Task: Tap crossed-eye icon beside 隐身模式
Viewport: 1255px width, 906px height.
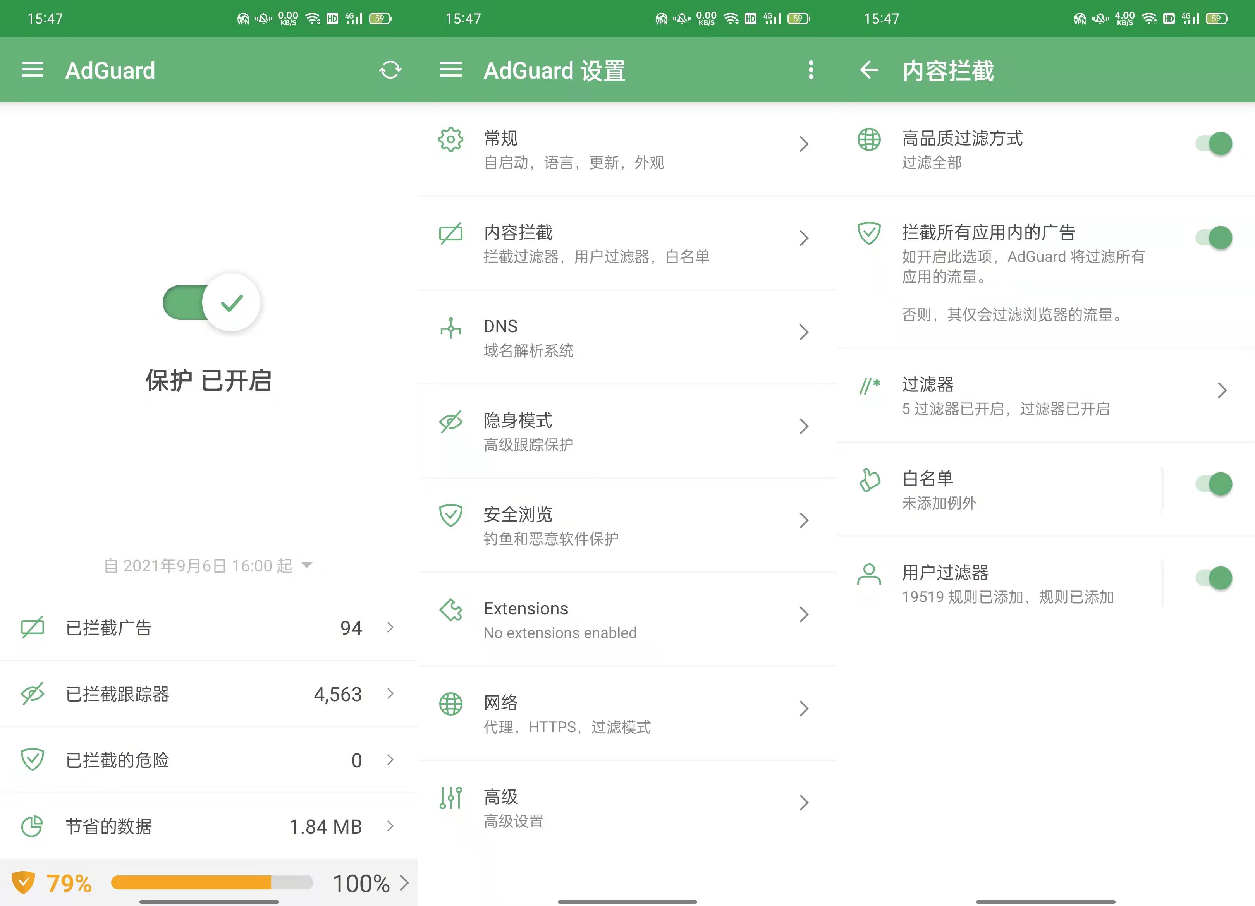Action: (450, 422)
